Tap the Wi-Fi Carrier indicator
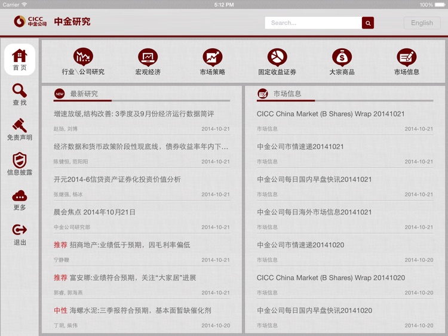448x336 pixels. (15, 5)
